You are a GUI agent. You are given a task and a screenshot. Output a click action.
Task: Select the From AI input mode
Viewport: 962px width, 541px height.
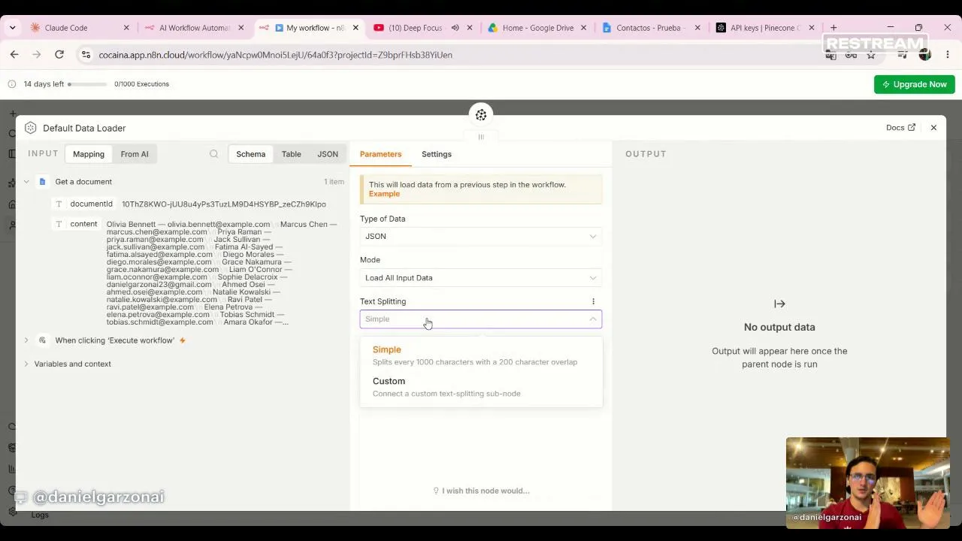[135, 154]
